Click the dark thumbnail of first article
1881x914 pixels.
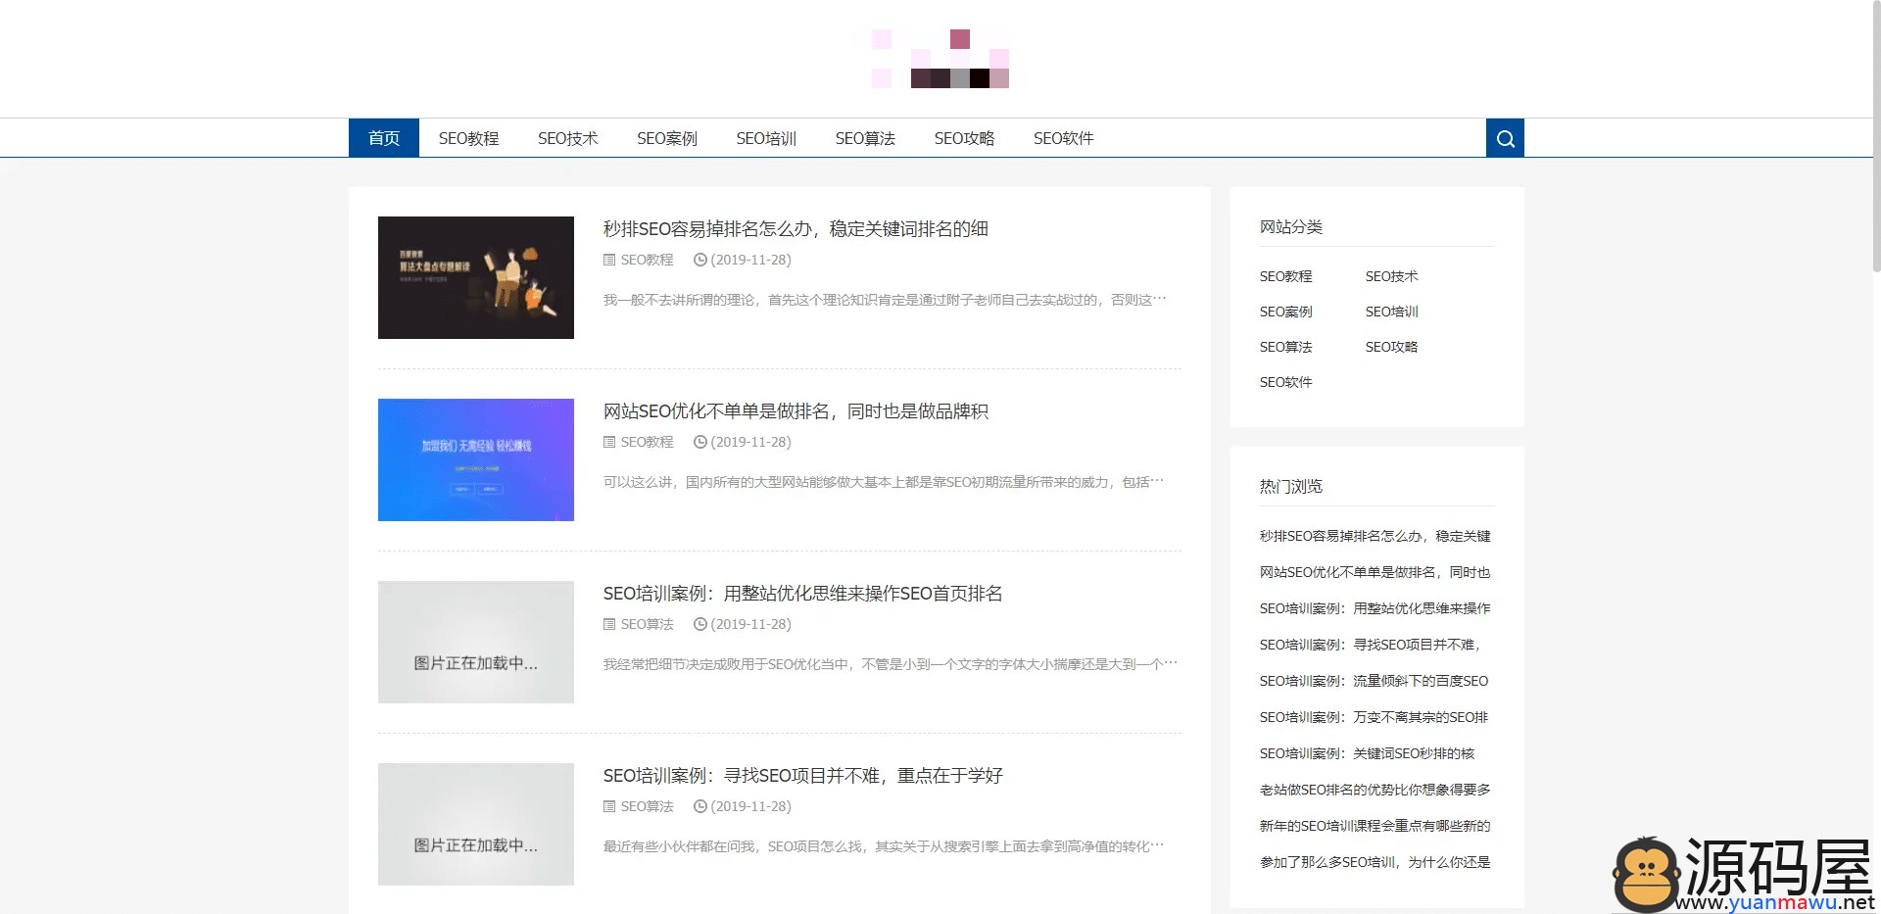pyautogui.click(x=476, y=277)
